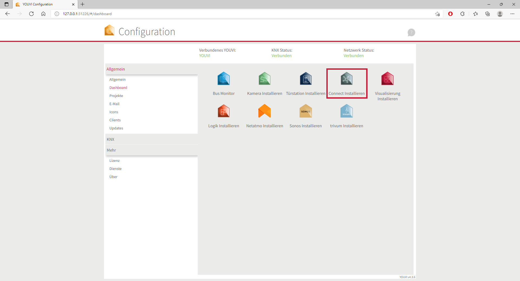Expand the KNX sidebar section

151,139
